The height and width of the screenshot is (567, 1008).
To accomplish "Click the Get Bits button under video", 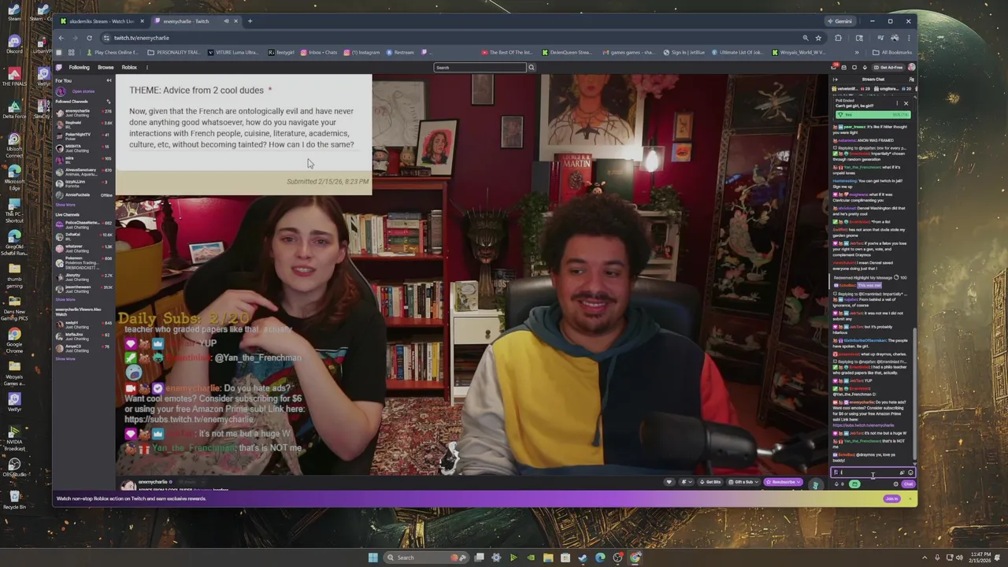I will tap(711, 482).
